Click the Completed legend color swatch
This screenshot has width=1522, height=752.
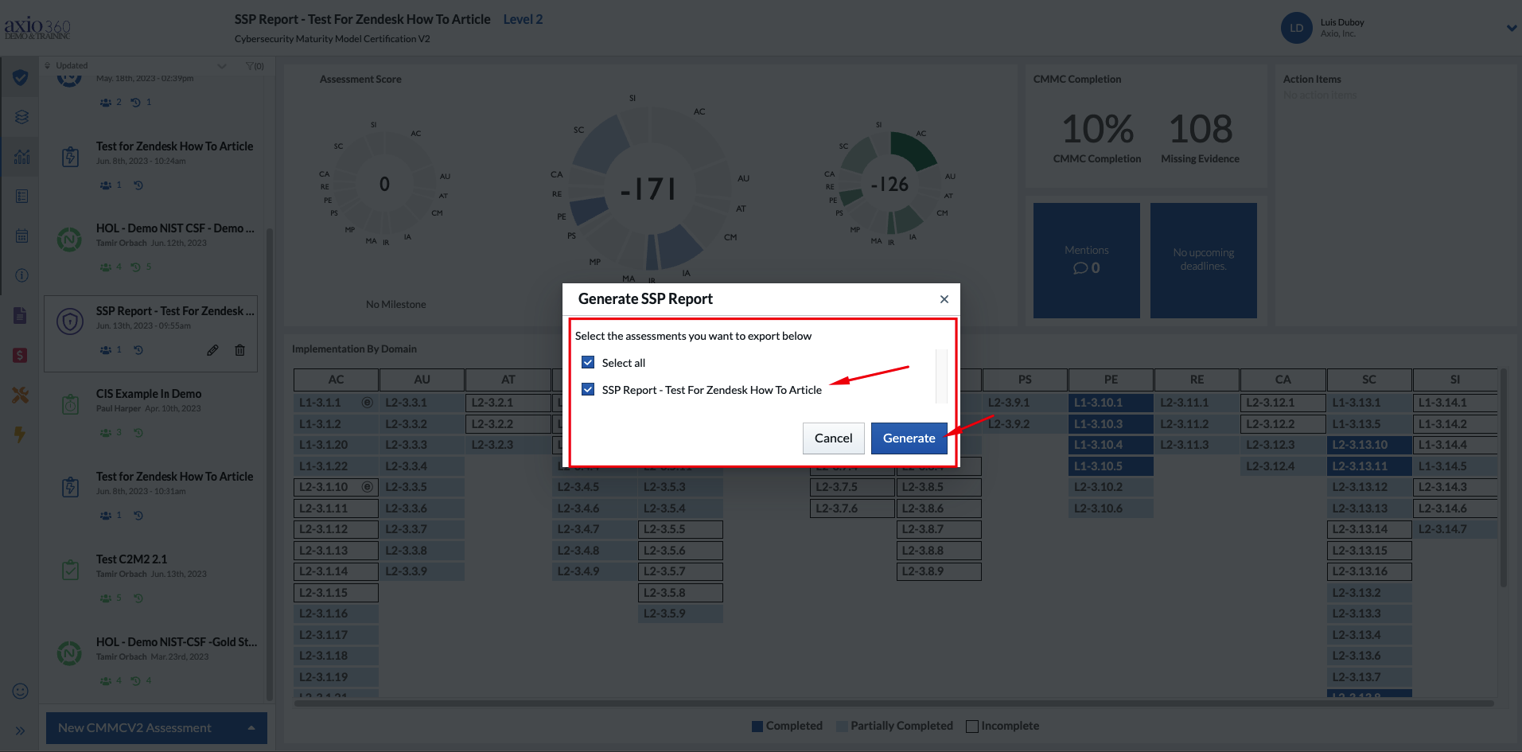(x=757, y=726)
